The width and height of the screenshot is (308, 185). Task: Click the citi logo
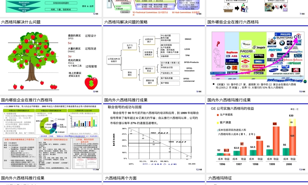click(x=297, y=37)
